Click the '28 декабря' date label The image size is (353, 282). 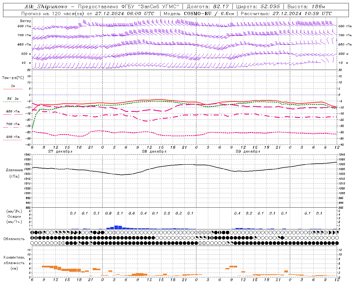[154, 151]
